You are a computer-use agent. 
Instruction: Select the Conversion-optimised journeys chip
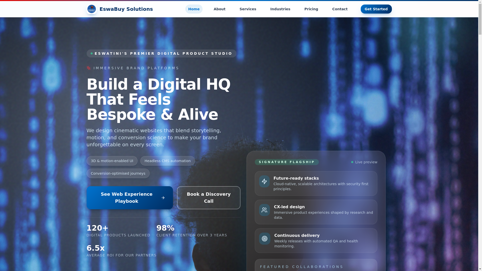tap(118, 173)
